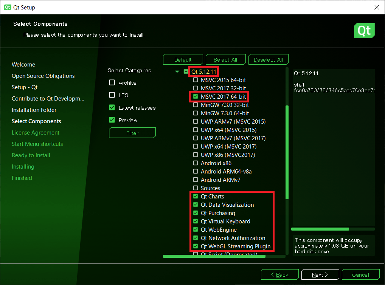Collapse the Qt 5.12.11 tree node
This screenshot has width=385, height=285.
177,72
